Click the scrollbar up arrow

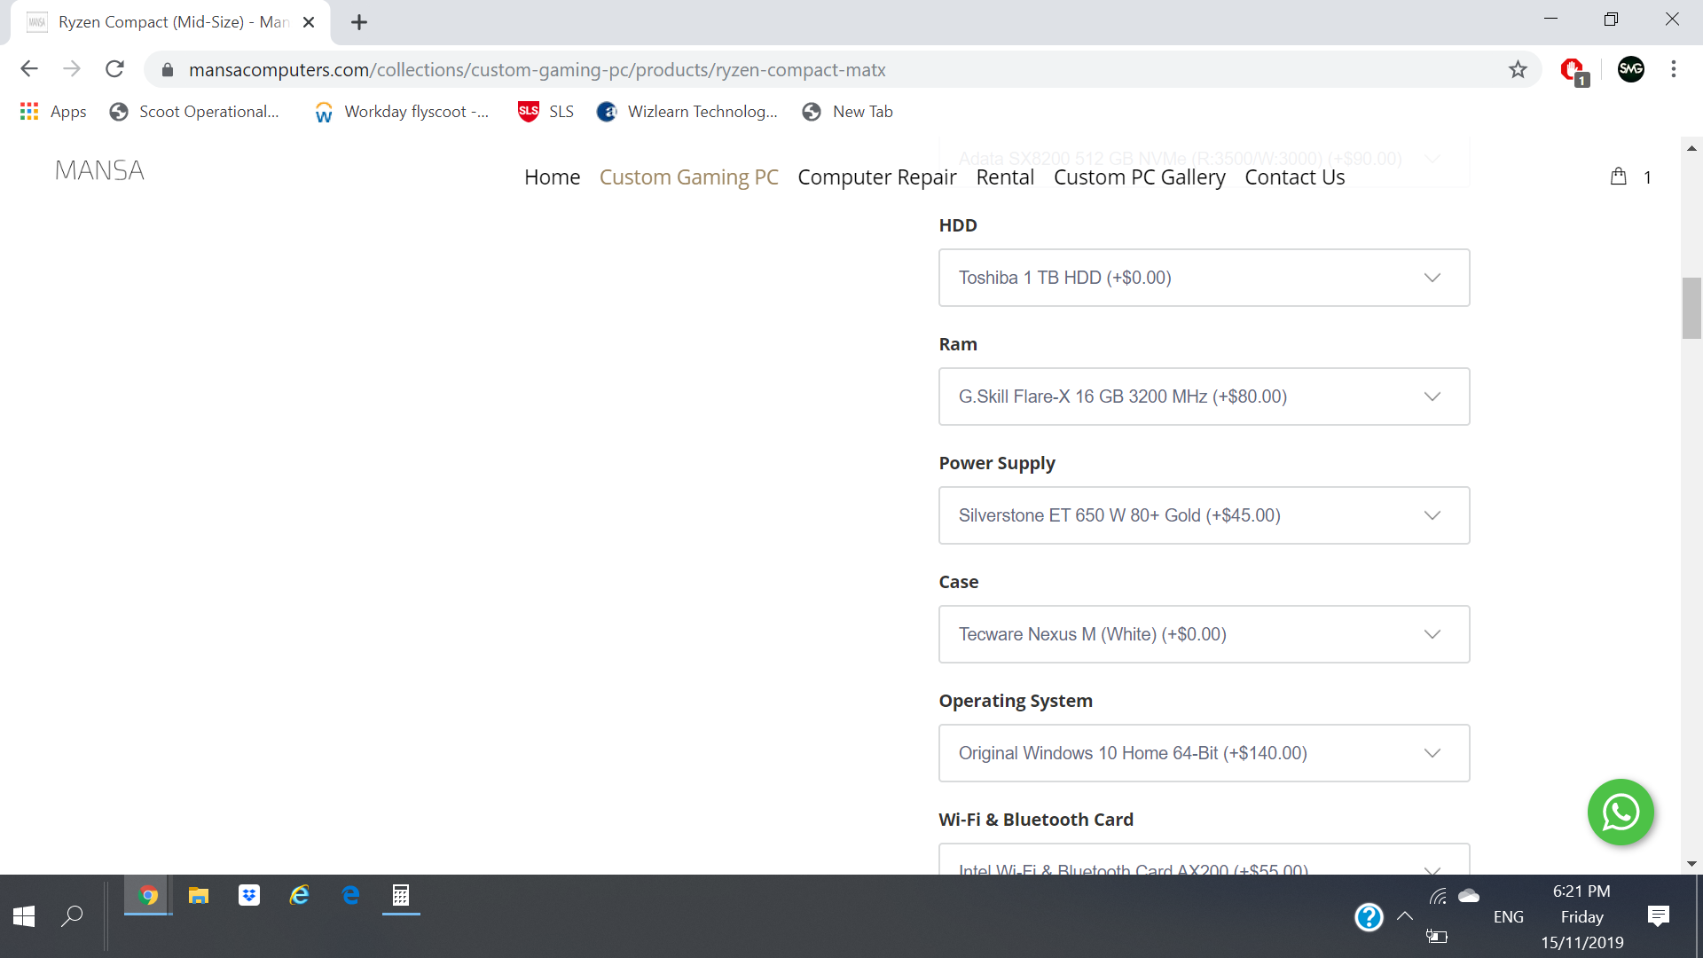(1691, 148)
